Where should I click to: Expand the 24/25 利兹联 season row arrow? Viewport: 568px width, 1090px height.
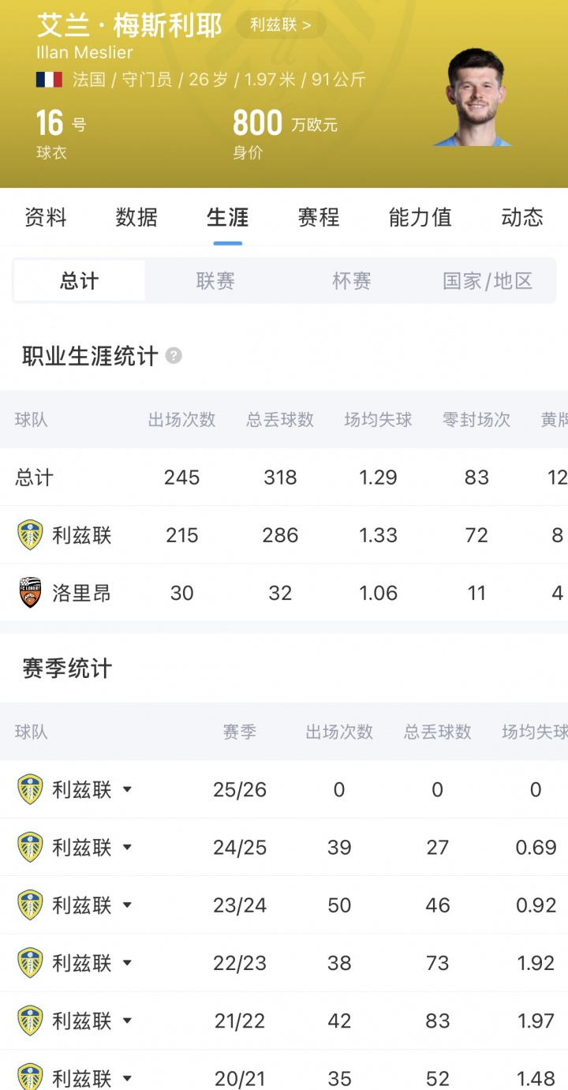(x=127, y=848)
